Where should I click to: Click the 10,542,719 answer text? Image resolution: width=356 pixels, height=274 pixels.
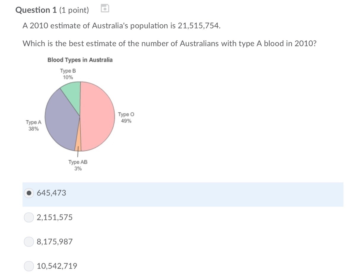[57, 266]
